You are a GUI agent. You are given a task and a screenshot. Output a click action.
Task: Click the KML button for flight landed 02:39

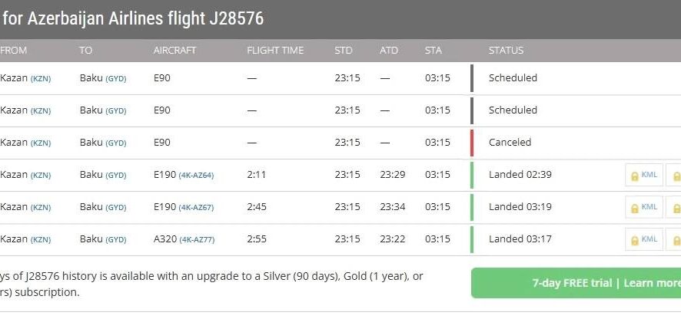click(644, 175)
